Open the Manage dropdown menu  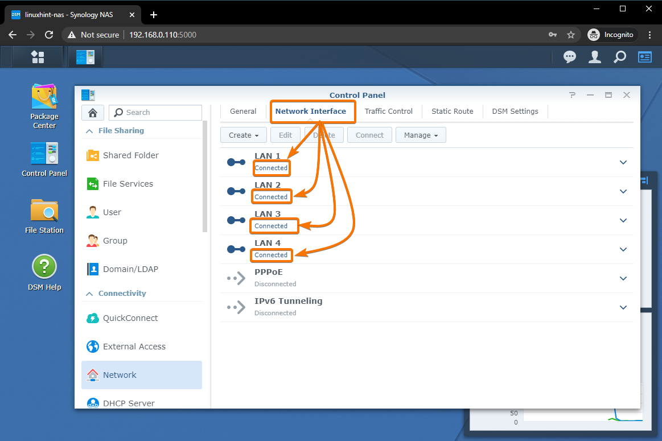click(421, 135)
